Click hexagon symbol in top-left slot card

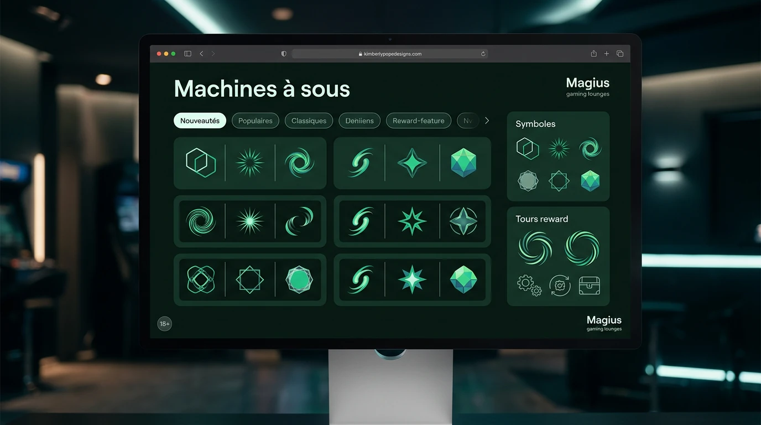click(200, 163)
